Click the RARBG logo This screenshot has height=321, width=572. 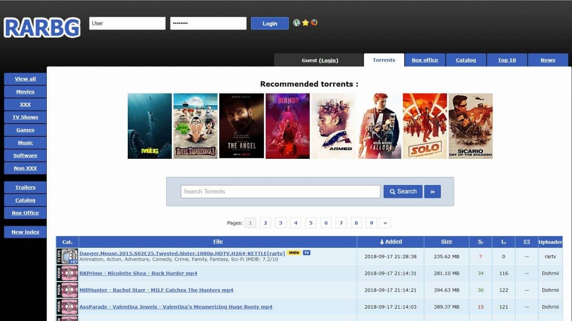pos(42,28)
